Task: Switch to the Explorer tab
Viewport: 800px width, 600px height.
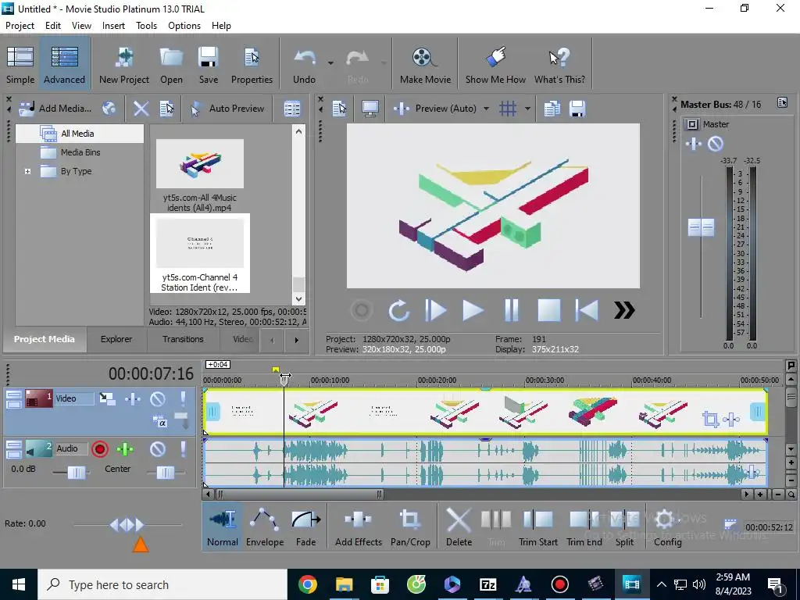Action: pyautogui.click(x=116, y=339)
